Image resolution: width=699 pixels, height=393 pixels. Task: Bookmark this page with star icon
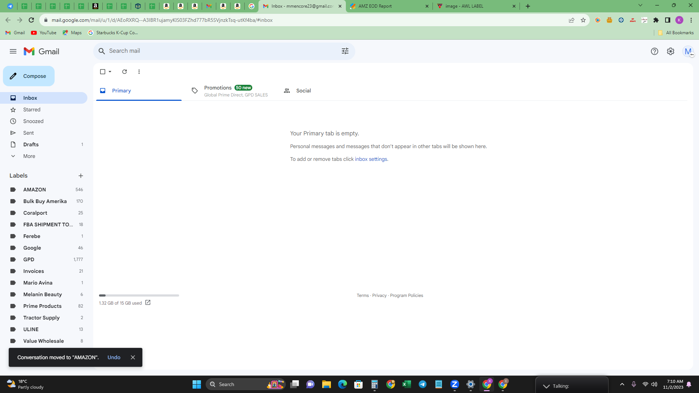tap(583, 20)
